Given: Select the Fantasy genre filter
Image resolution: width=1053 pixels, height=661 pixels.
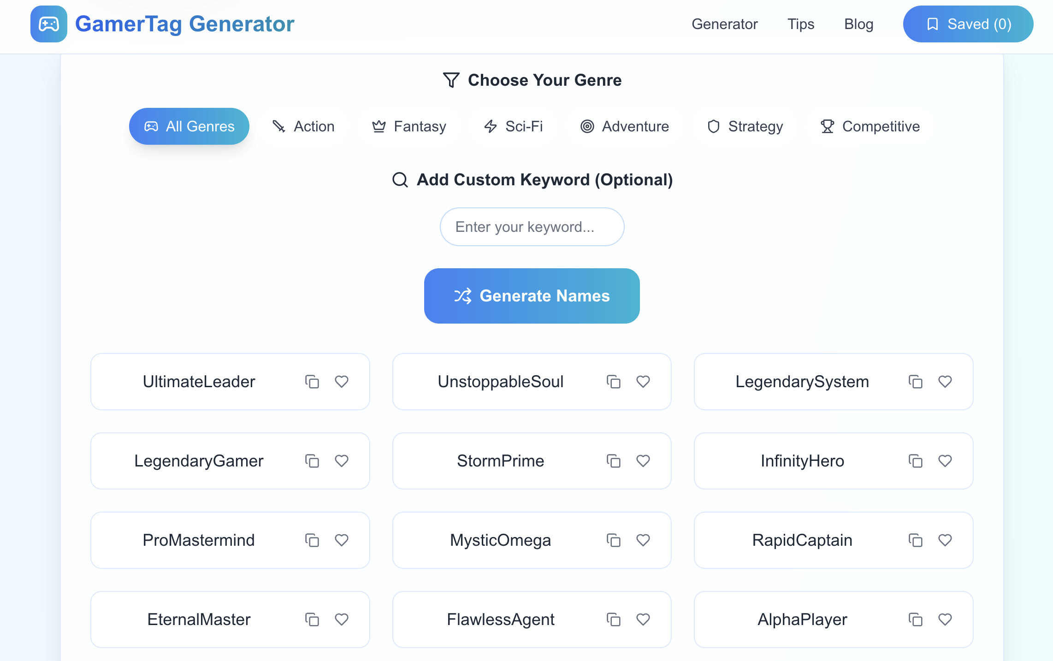Looking at the screenshot, I should coord(409,126).
